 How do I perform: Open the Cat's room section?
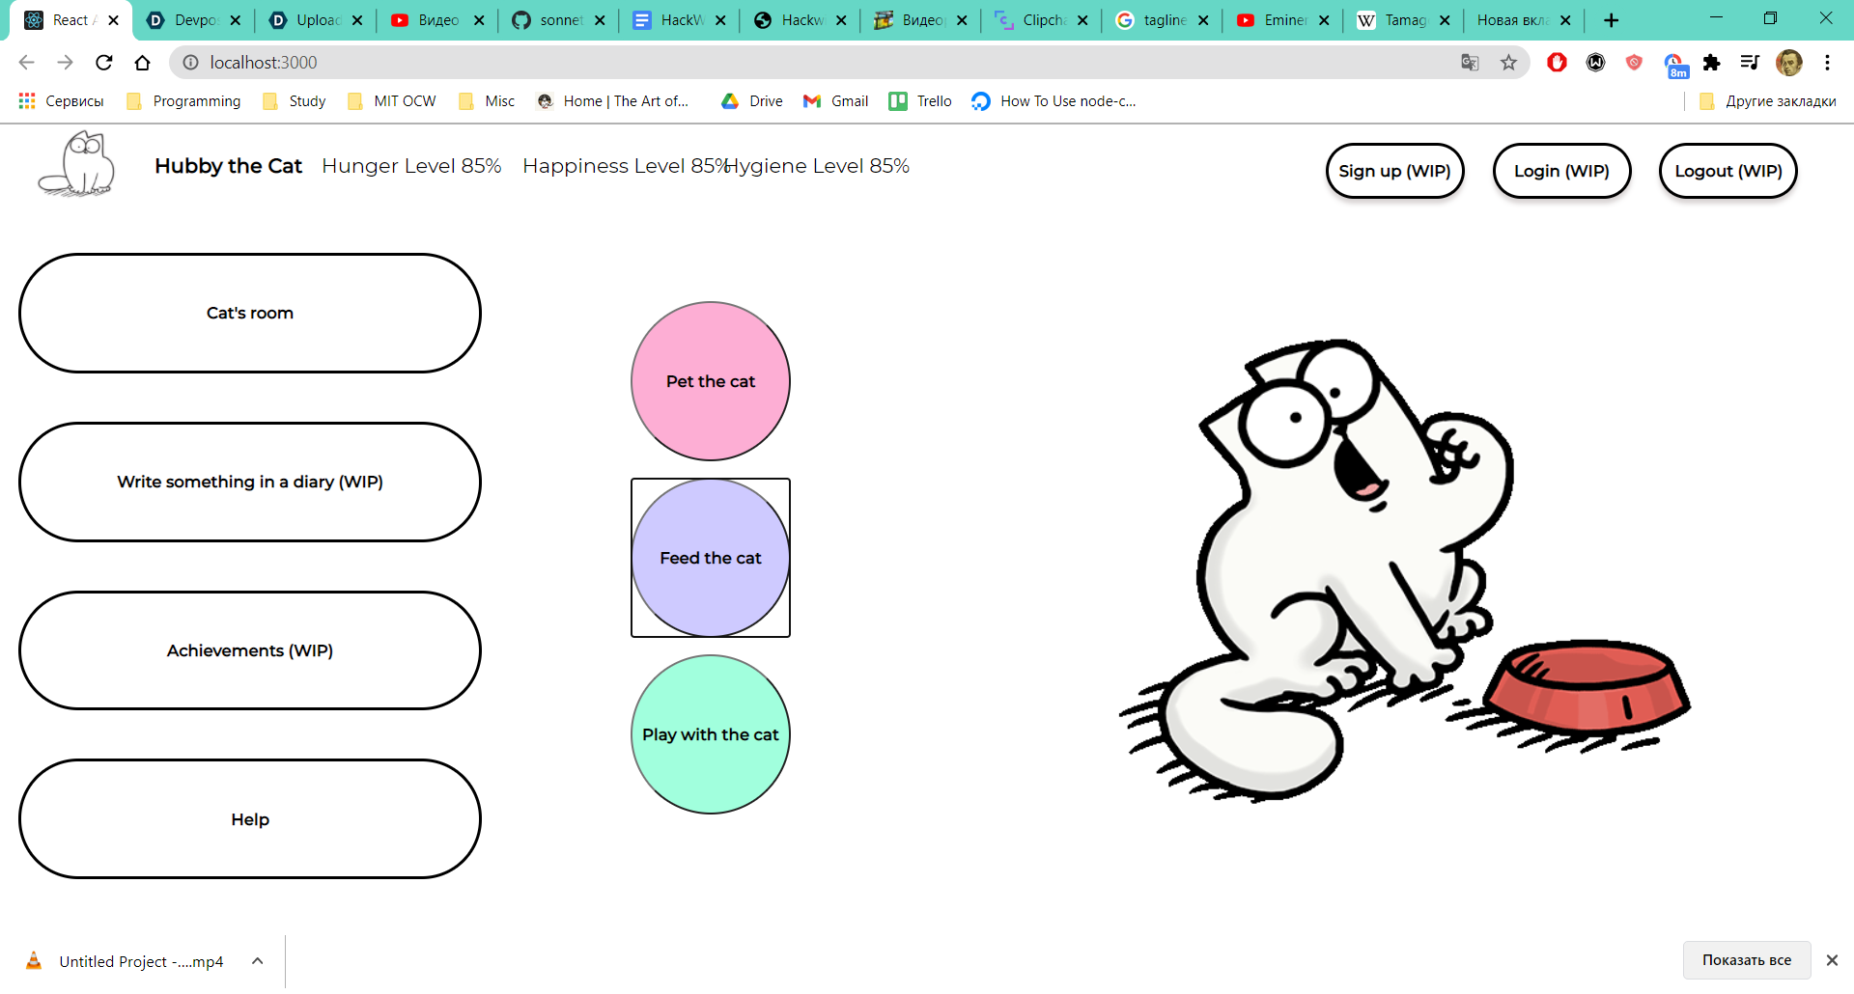click(250, 313)
